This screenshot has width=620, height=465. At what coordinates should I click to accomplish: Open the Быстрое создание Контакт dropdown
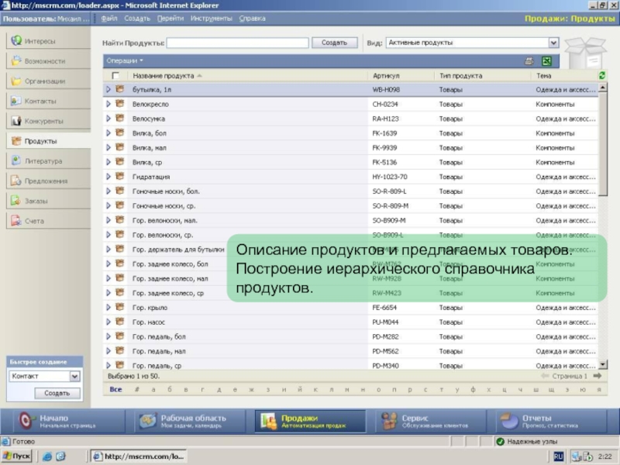(74, 376)
